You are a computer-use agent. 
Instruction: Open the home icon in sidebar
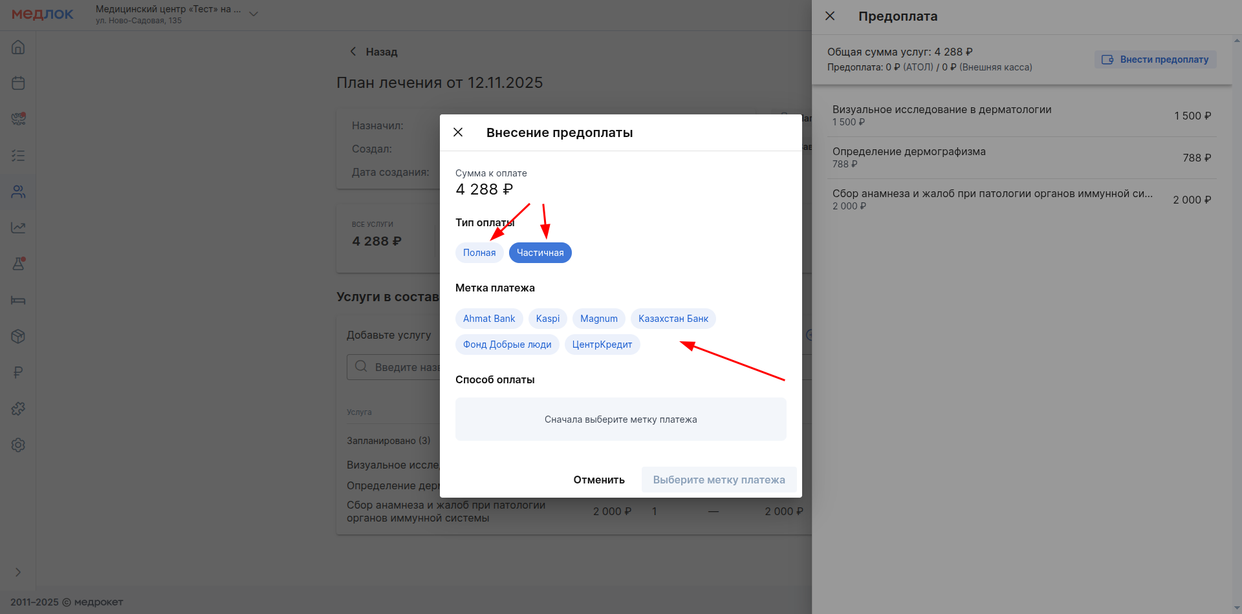coord(18,47)
